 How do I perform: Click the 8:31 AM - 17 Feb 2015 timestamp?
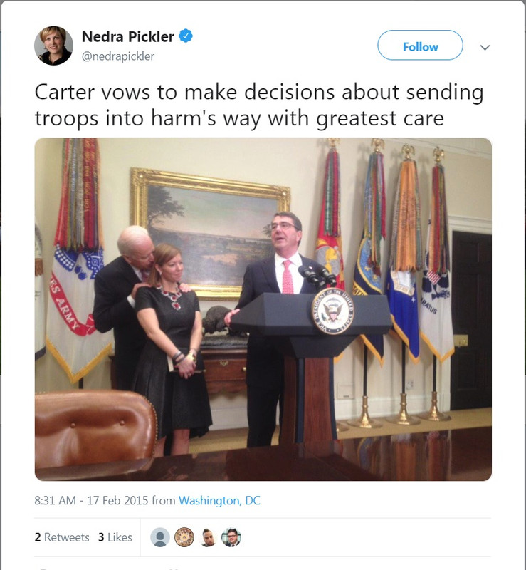[x=91, y=501]
